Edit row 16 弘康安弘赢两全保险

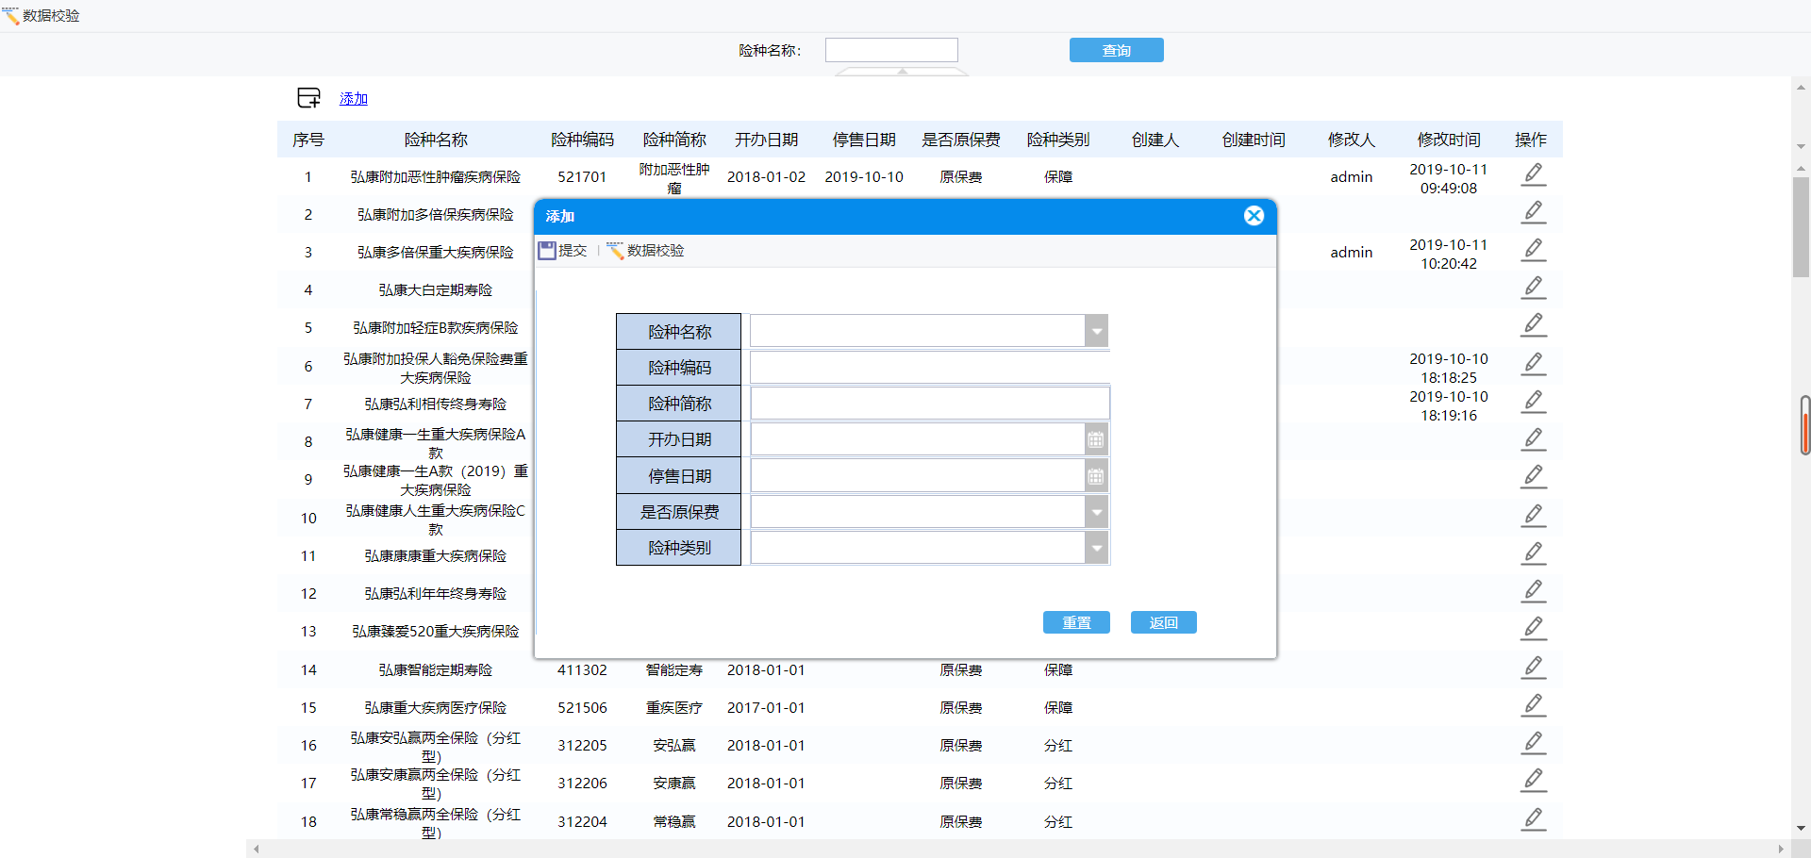click(1534, 744)
